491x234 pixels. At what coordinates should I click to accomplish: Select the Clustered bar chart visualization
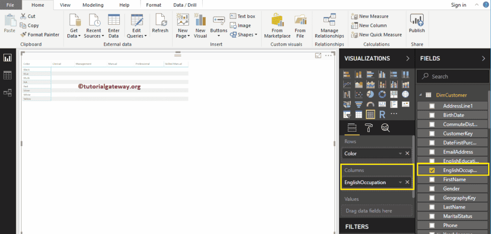[370, 74]
